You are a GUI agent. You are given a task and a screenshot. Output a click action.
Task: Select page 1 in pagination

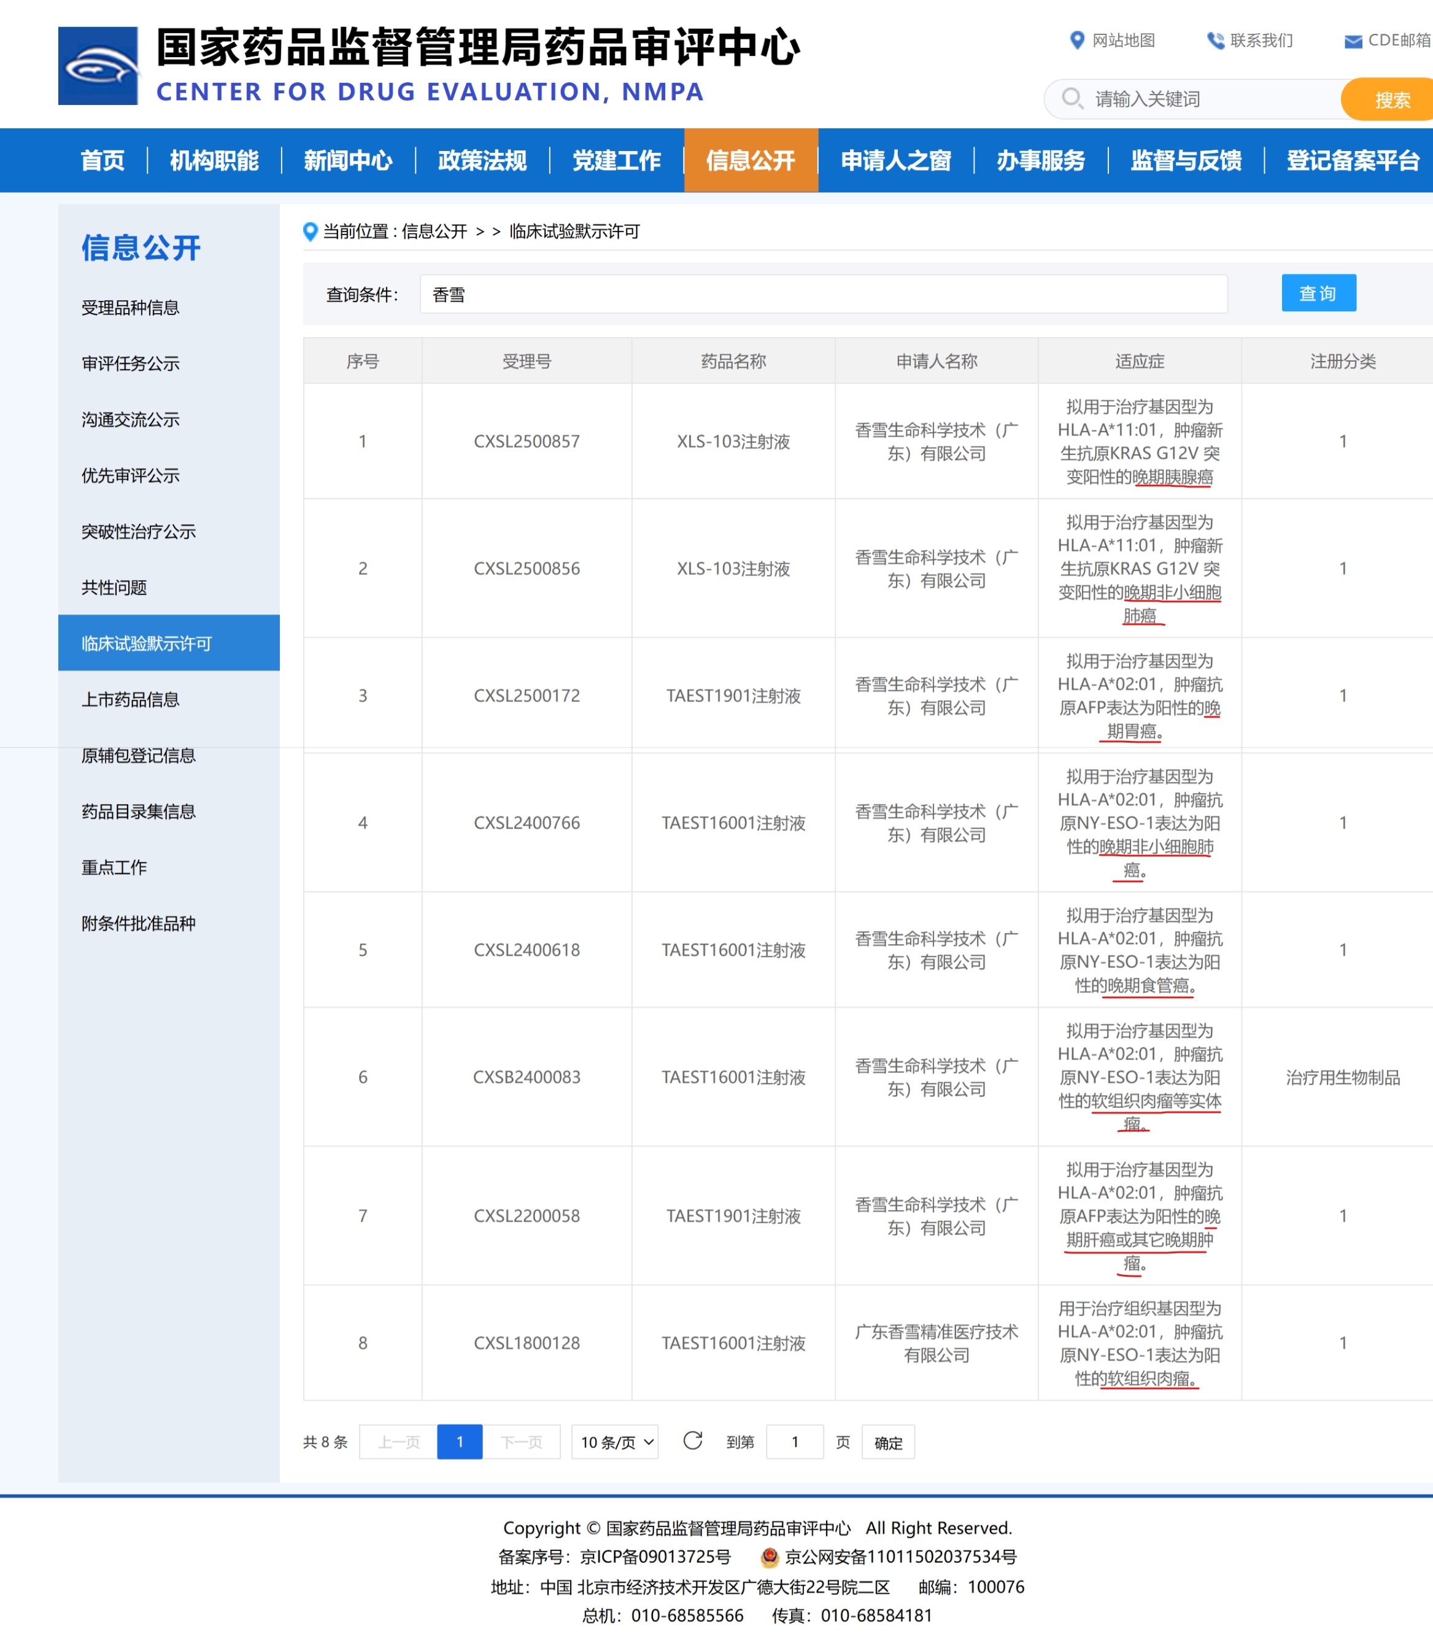[459, 1442]
